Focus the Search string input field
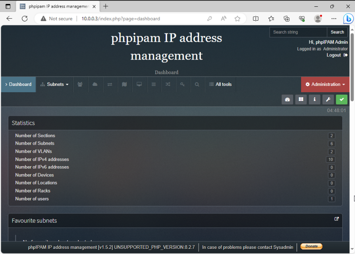 click(x=298, y=32)
